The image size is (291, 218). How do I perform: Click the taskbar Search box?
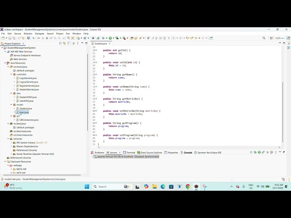pos(112,187)
